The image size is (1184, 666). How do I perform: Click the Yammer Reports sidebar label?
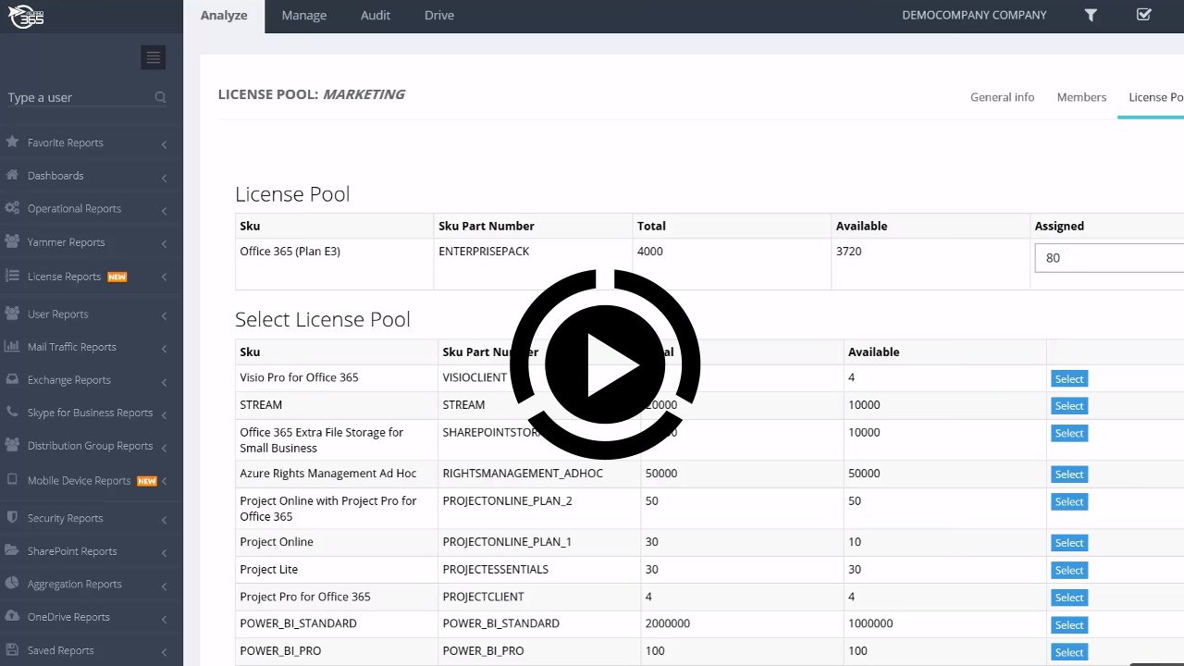pyautogui.click(x=66, y=242)
